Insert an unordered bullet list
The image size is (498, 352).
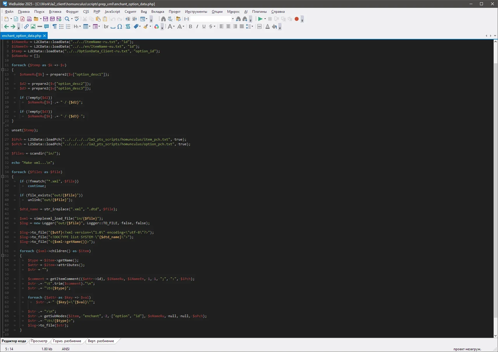point(61,27)
